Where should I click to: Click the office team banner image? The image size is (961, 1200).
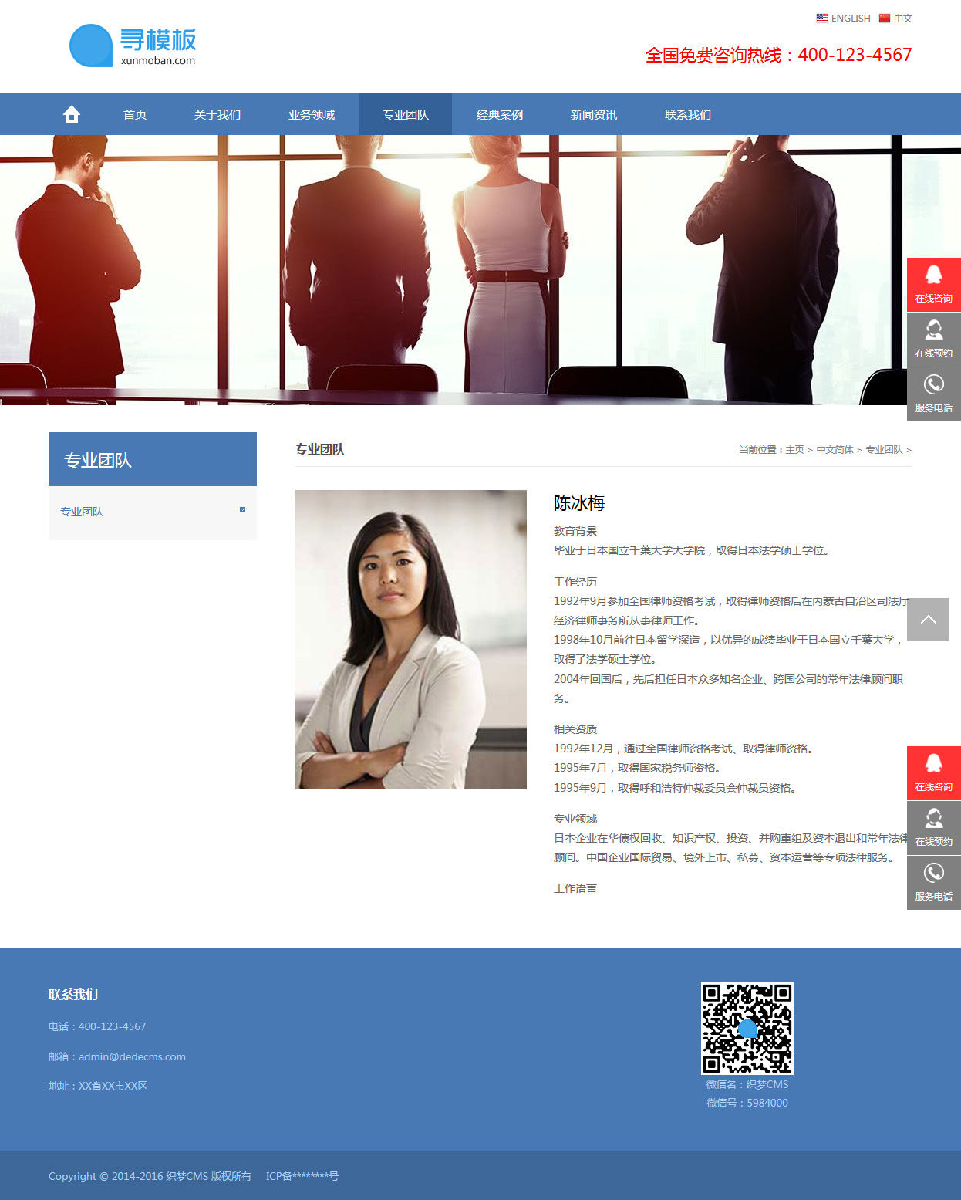tap(480, 270)
